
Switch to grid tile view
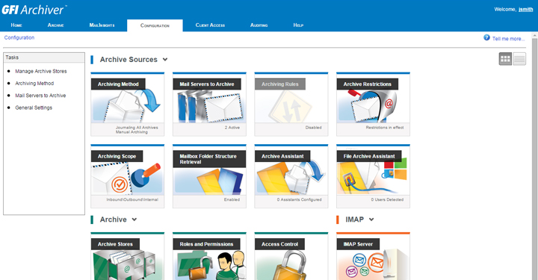(x=505, y=59)
